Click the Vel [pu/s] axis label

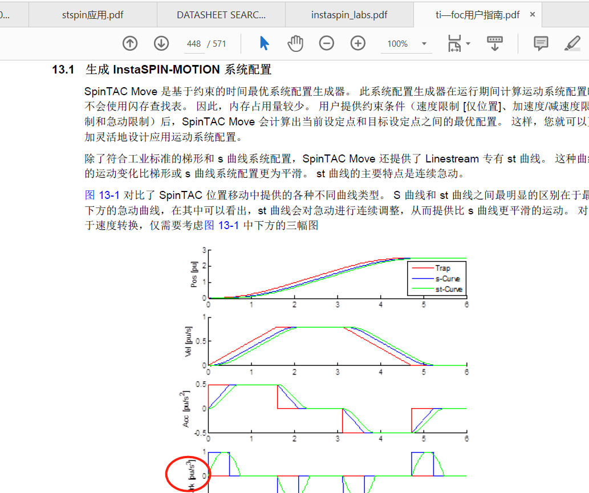coord(188,341)
